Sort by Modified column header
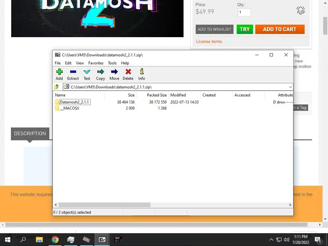The height and width of the screenshot is (246, 328). (x=184, y=95)
